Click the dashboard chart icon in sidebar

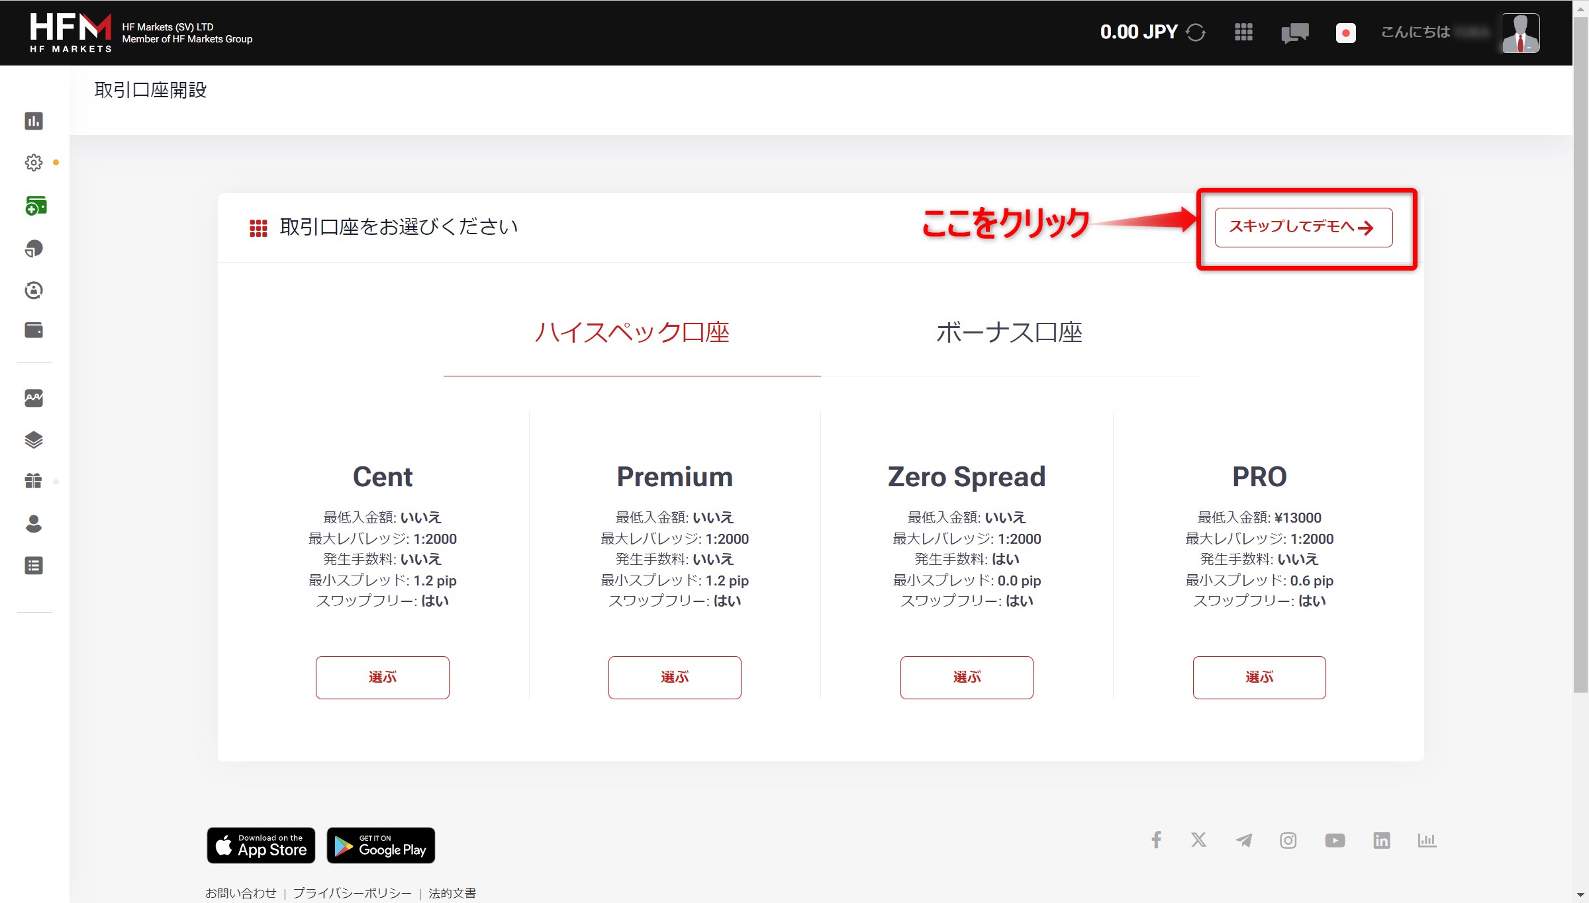(x=34, y=121)
